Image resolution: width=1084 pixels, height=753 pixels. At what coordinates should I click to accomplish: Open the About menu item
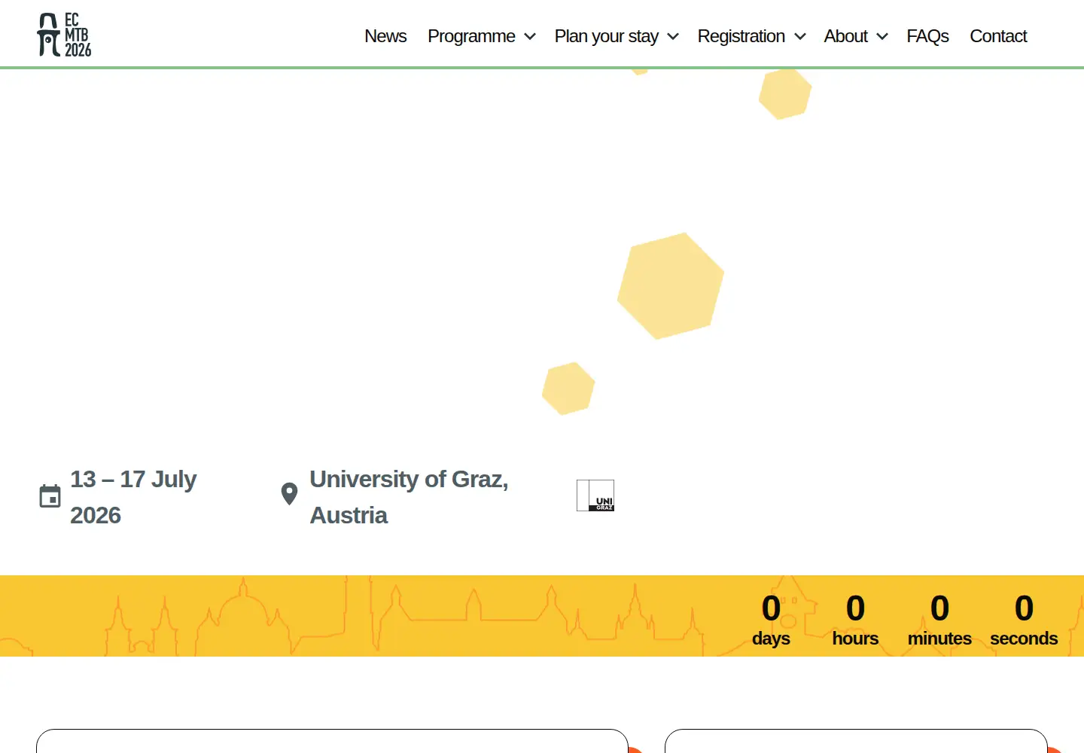pos(846,36)
